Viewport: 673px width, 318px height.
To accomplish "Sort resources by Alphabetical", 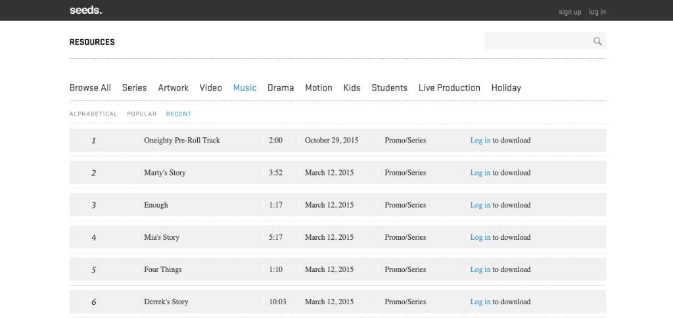I will tap(93, 114).
